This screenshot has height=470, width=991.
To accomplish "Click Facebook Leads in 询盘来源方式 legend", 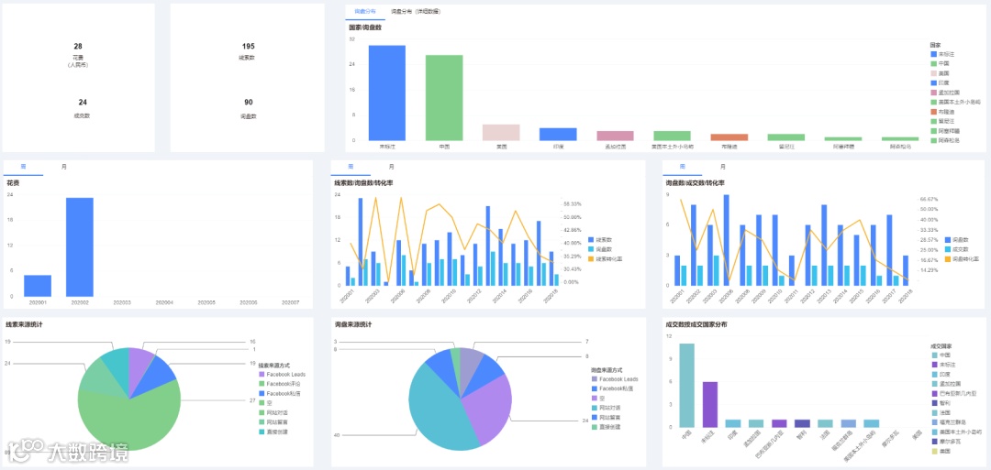I will tap(614, 379).
